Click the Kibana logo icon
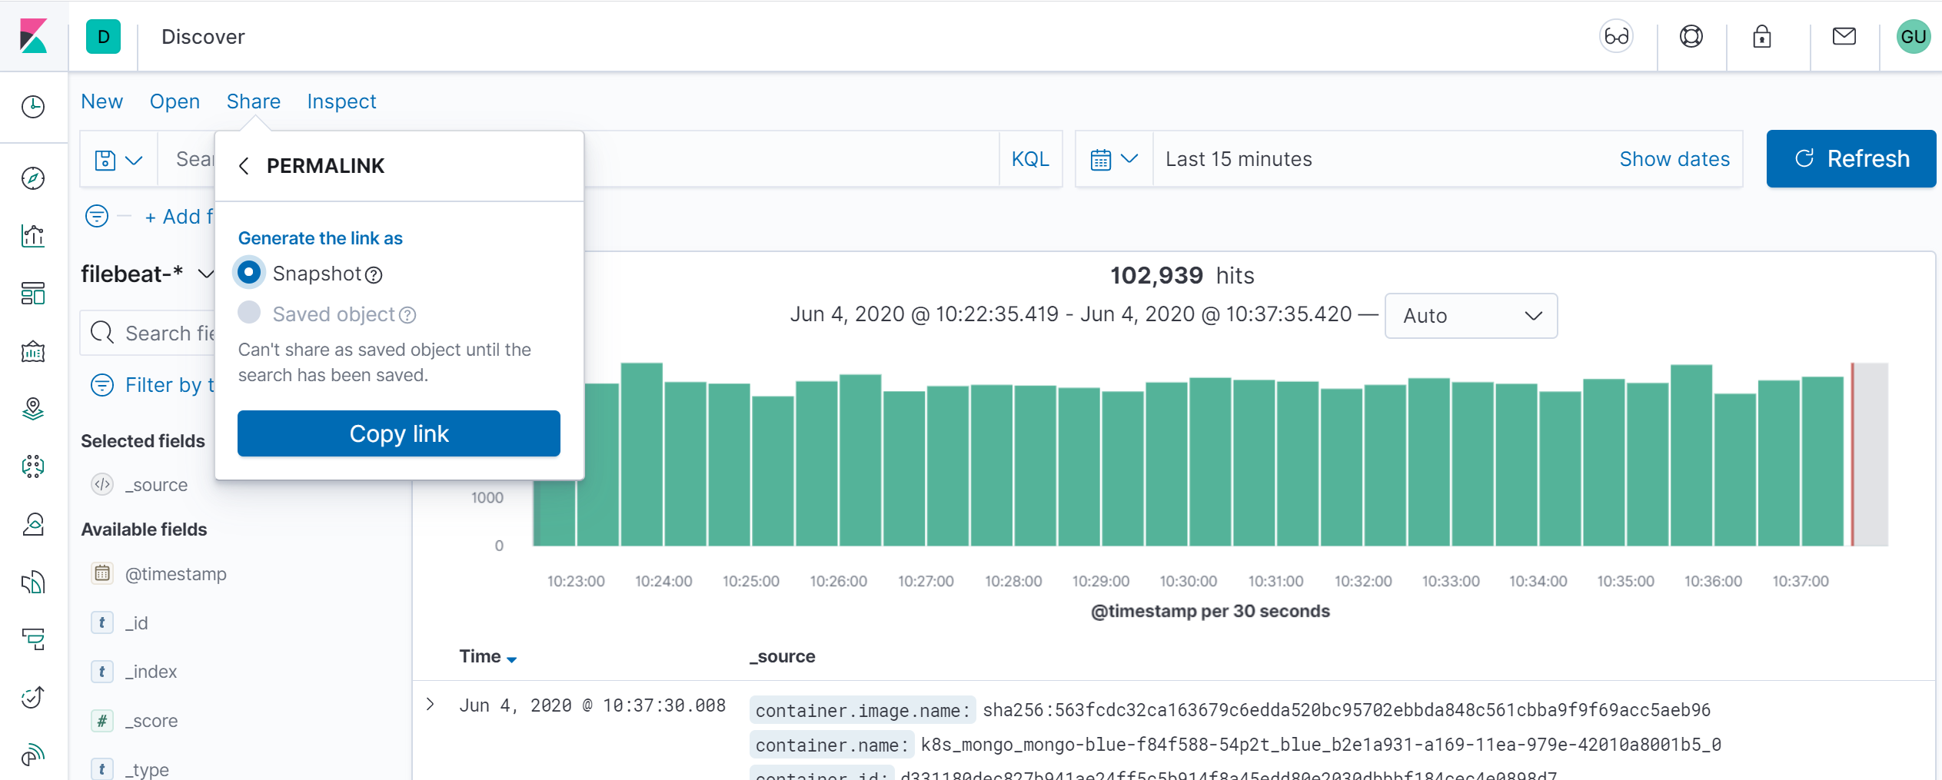The image size is (1942, 780). tap(33, 36)
